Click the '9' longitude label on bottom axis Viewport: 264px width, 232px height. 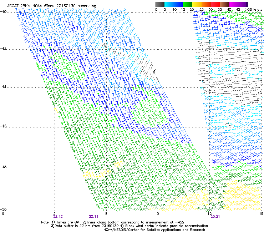[x=158, y=214]
